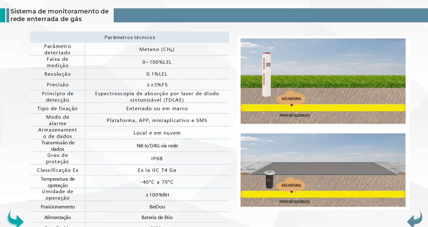
Task: Click the blue return arrow icon
Action: point(414,219)
